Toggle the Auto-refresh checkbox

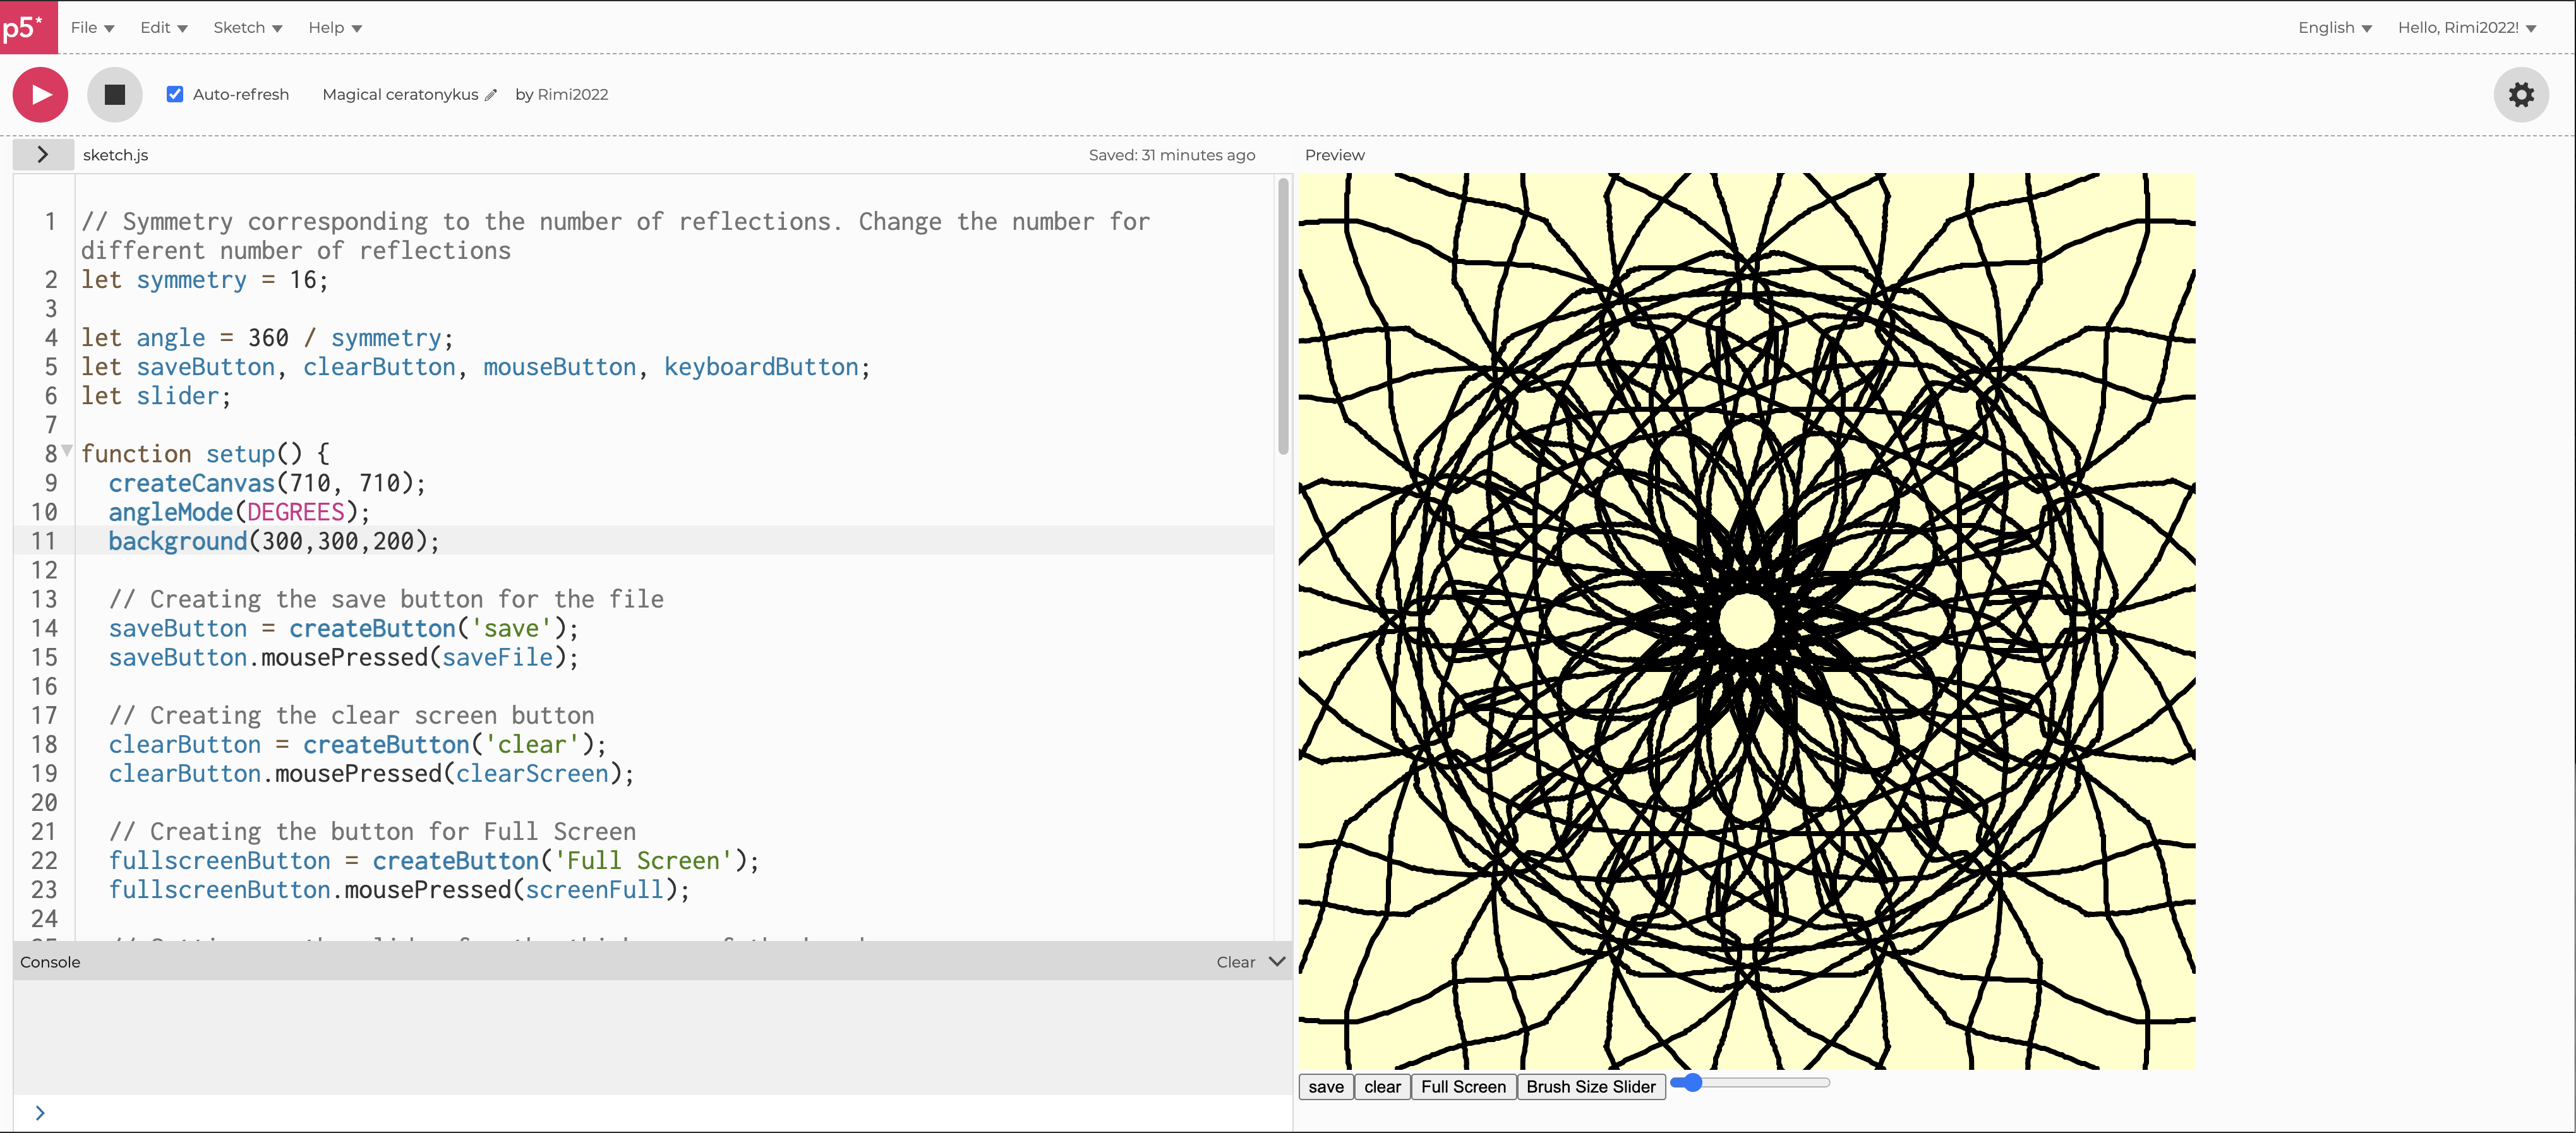tap(175, 94)
